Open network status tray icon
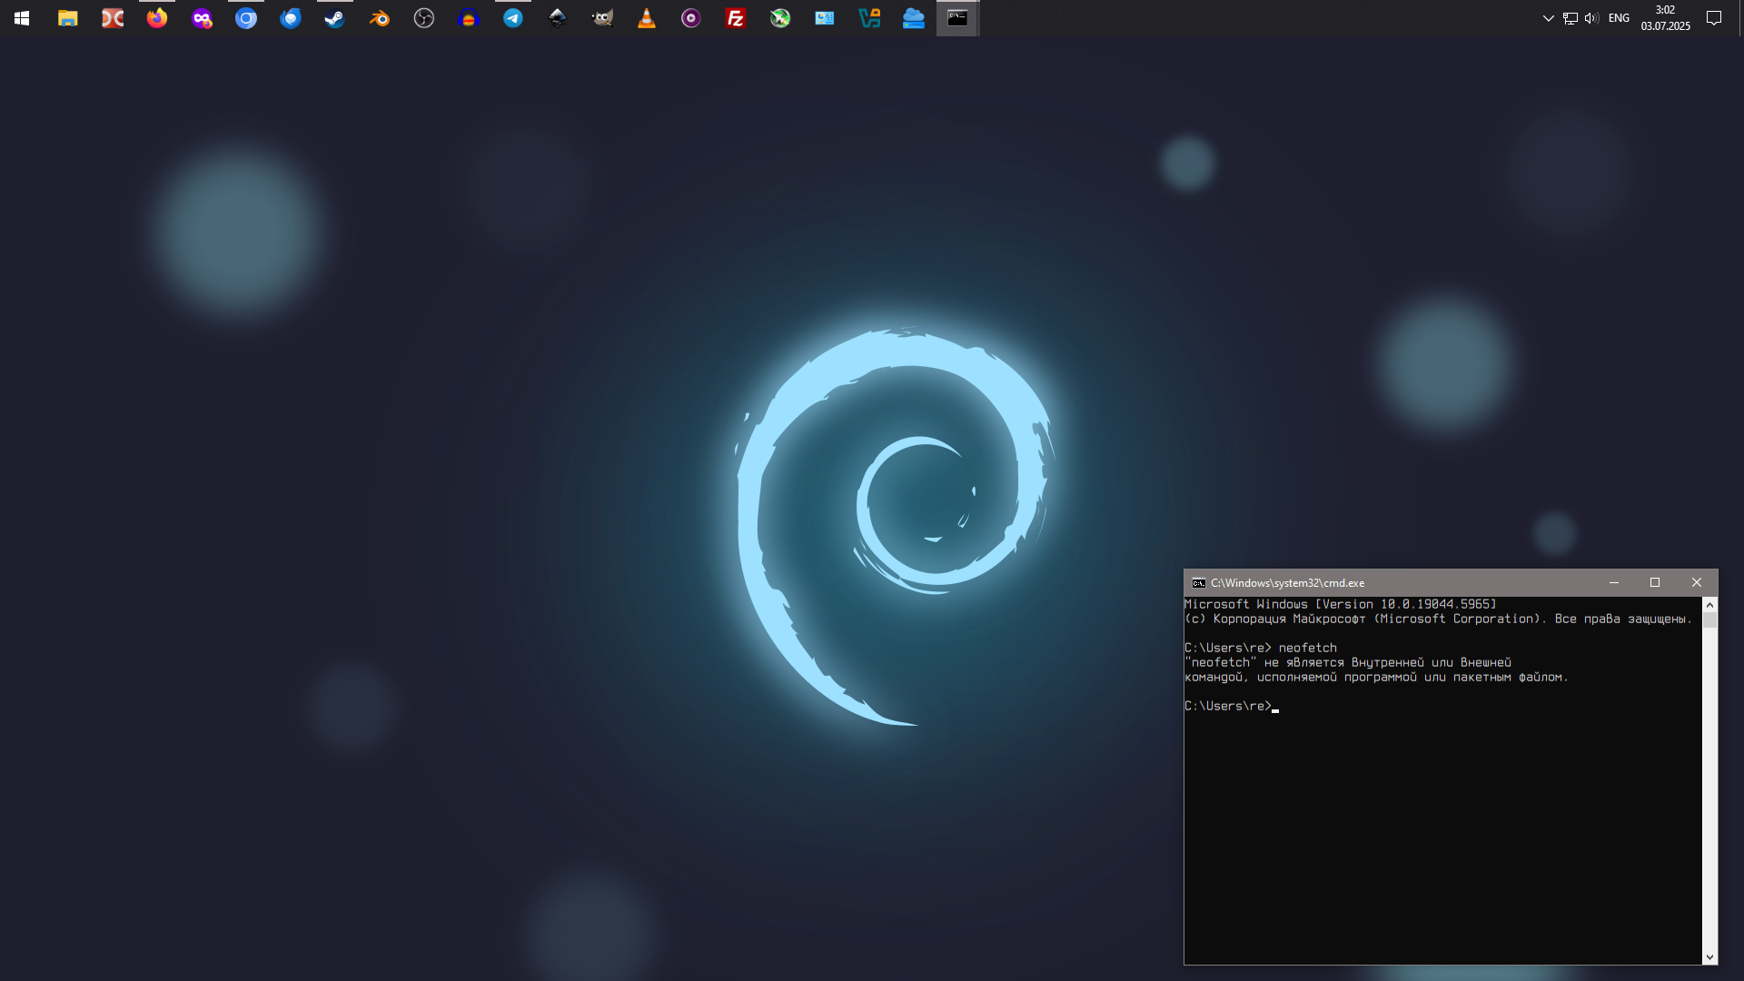This screenshot has height=981, width=1744. click(x=1571, y=18)
